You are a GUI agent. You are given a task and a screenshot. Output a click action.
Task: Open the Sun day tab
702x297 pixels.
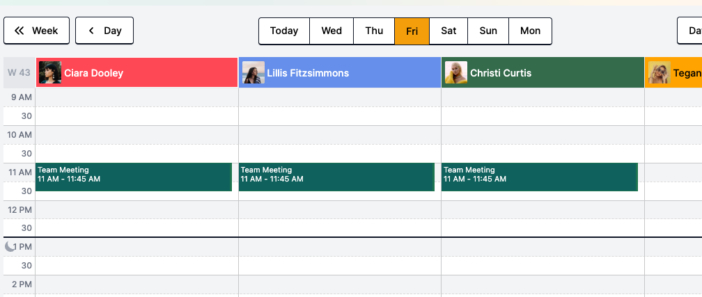[488, 31]
